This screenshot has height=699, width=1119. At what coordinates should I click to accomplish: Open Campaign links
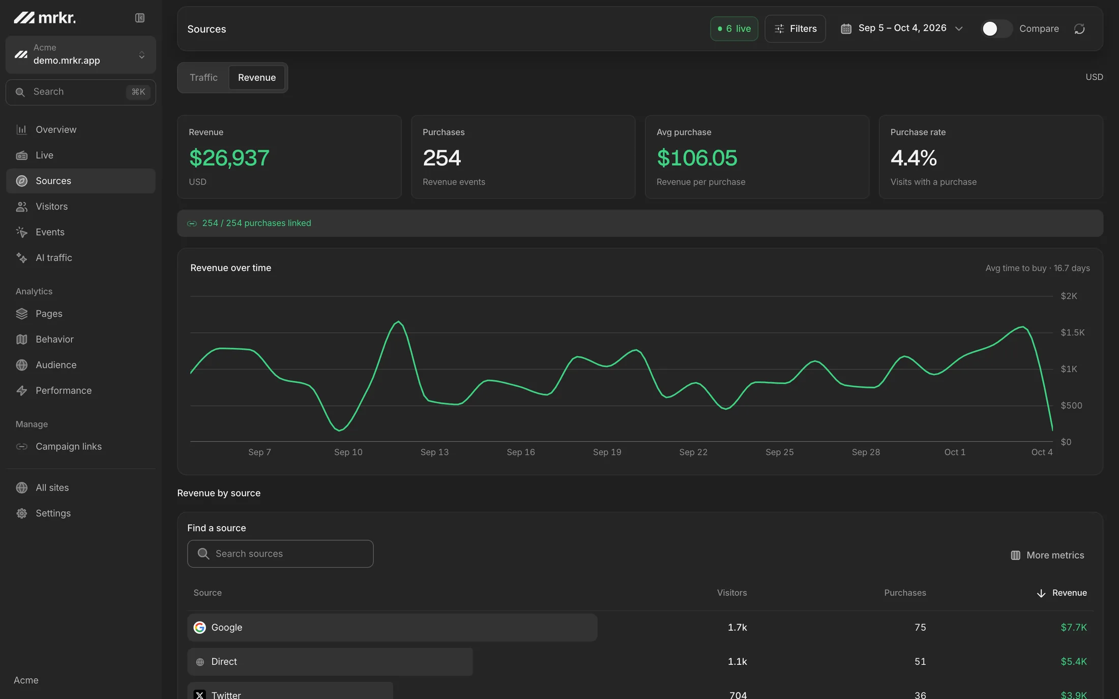click(80, 446)
